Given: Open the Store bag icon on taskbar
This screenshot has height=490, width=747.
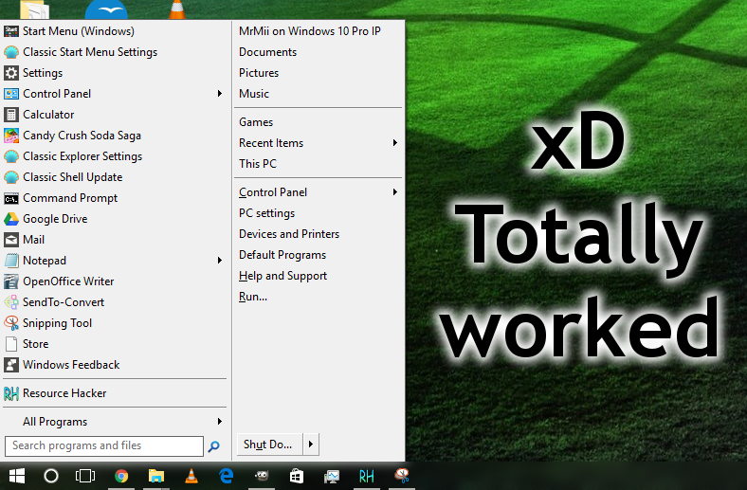Looking at the screenshot, I should 297,476.
